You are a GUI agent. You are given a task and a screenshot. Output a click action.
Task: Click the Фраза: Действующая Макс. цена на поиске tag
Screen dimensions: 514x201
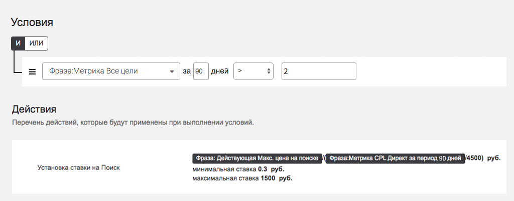[258, 158]
